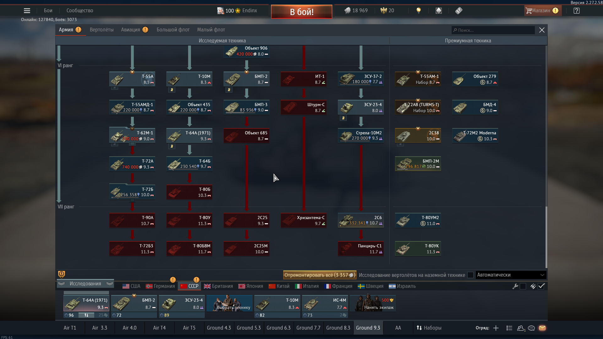Click Выбрать технику crew slot
This screenshot has height=339, width=603.
click(230, 303)
